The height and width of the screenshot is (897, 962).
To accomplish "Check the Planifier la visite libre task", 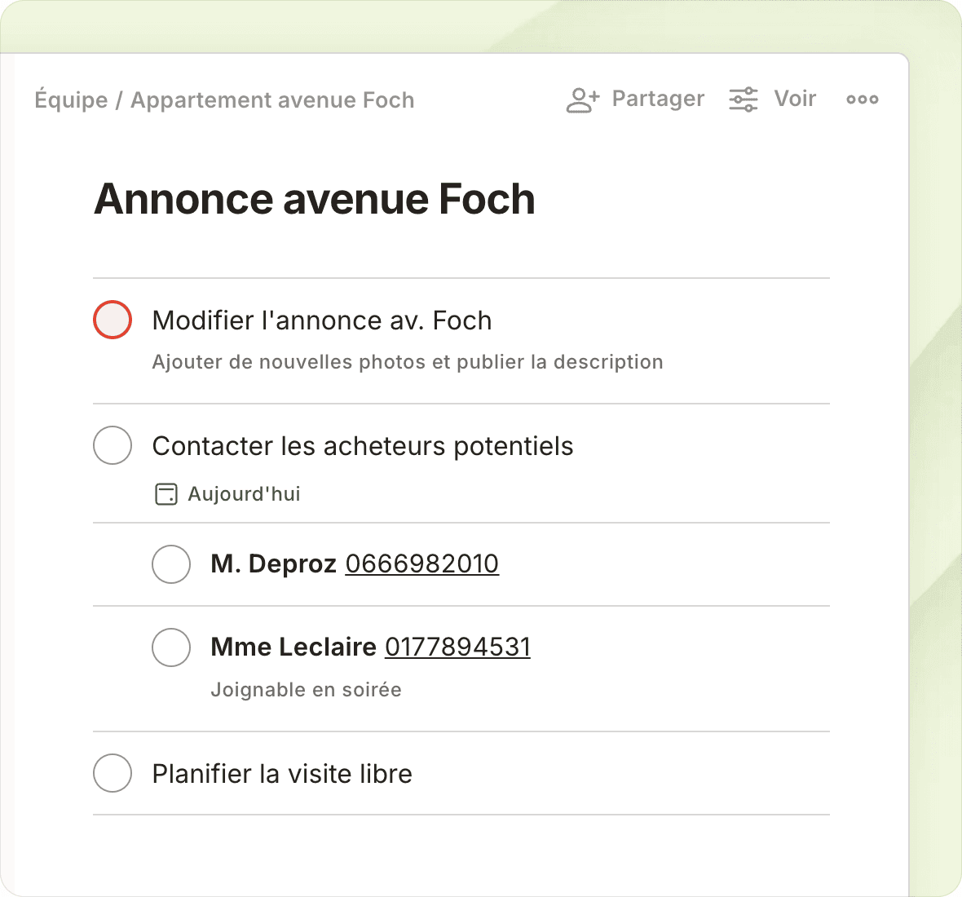I will [x=113, y=773].
